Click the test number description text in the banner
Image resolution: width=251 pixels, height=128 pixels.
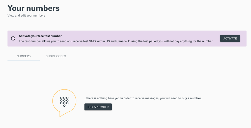point(116,41)
